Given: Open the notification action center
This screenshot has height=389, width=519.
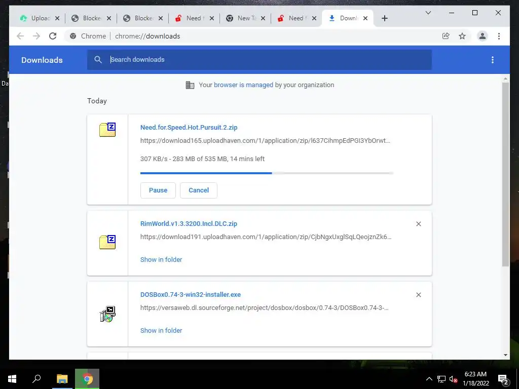Looking at the screenshot, I should (503, 379).
